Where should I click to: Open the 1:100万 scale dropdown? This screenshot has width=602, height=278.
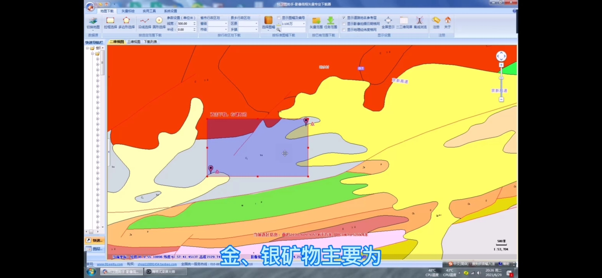click(x=304, y=24)
